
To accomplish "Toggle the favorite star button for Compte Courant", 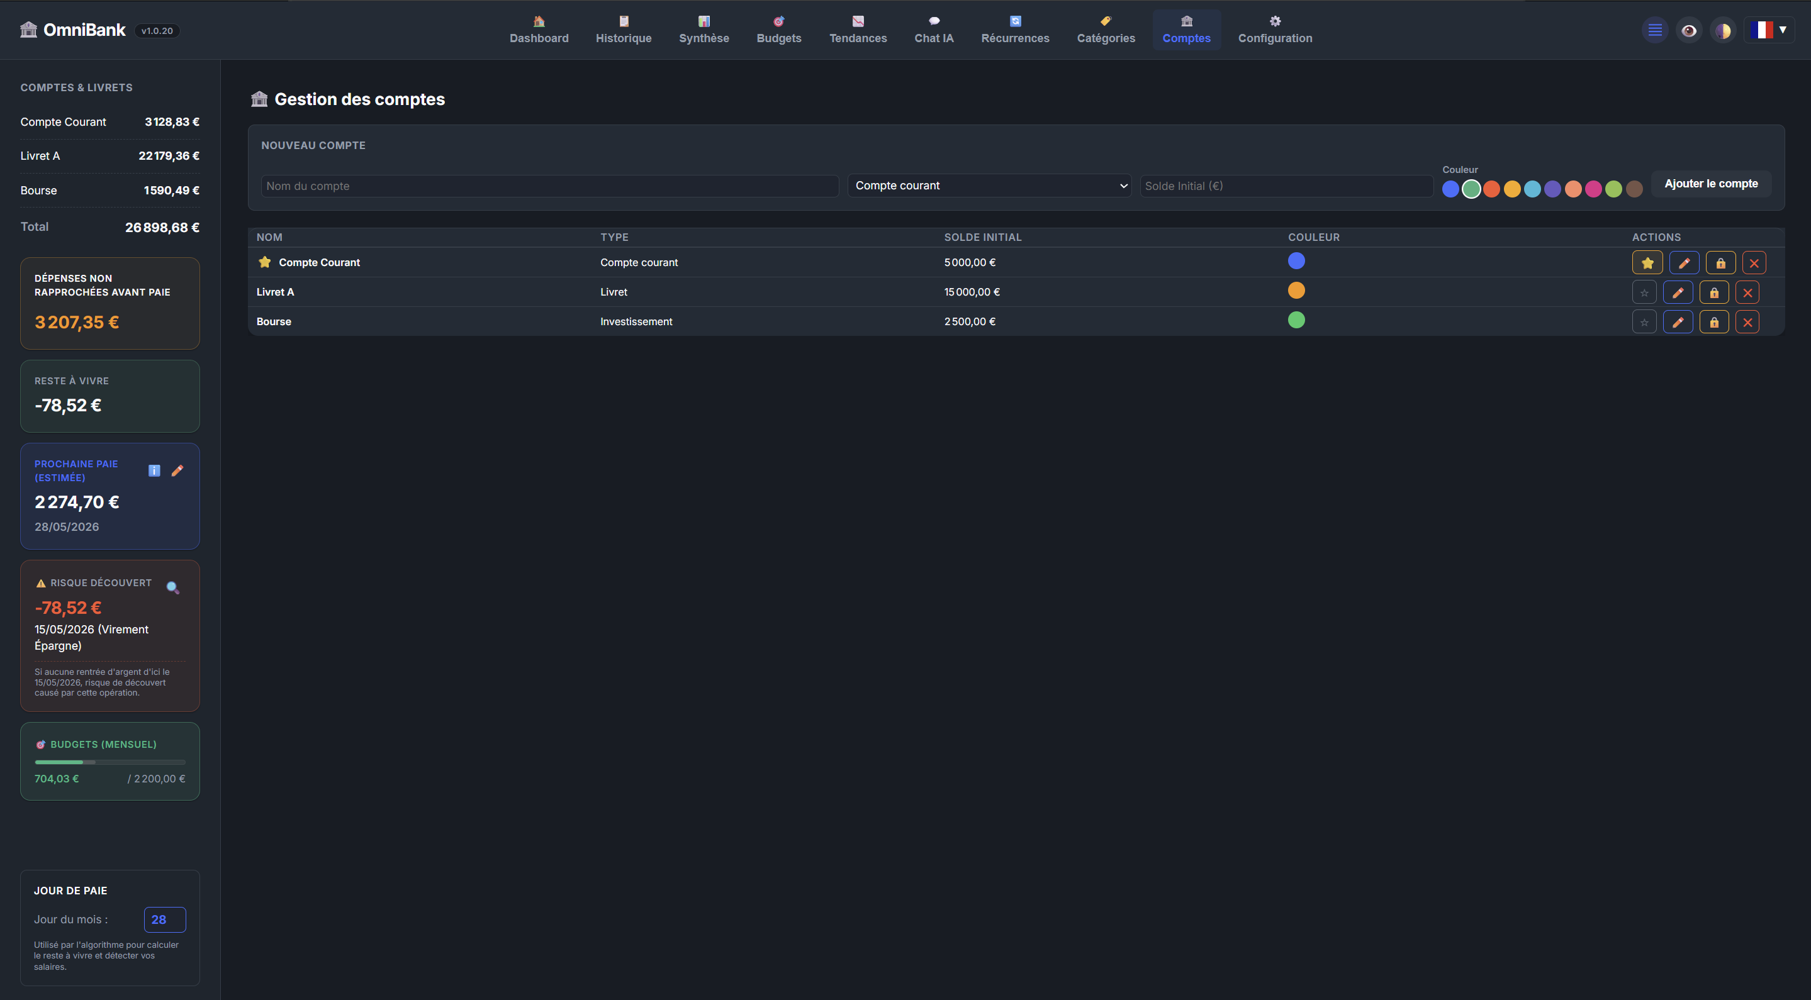I will coord(1647,263).
